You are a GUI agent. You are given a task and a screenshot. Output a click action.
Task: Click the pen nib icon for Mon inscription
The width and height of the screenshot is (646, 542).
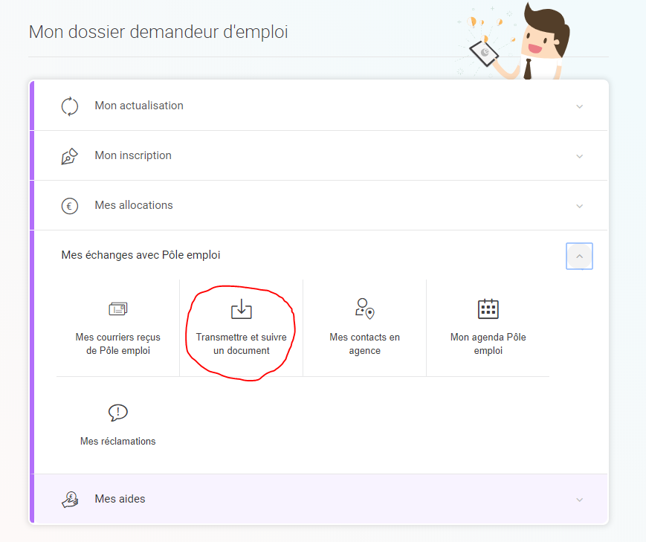point(70,156)
